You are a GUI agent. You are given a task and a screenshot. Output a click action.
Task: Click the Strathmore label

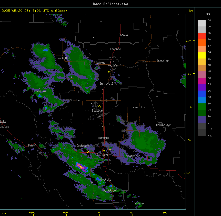point(132,156)
